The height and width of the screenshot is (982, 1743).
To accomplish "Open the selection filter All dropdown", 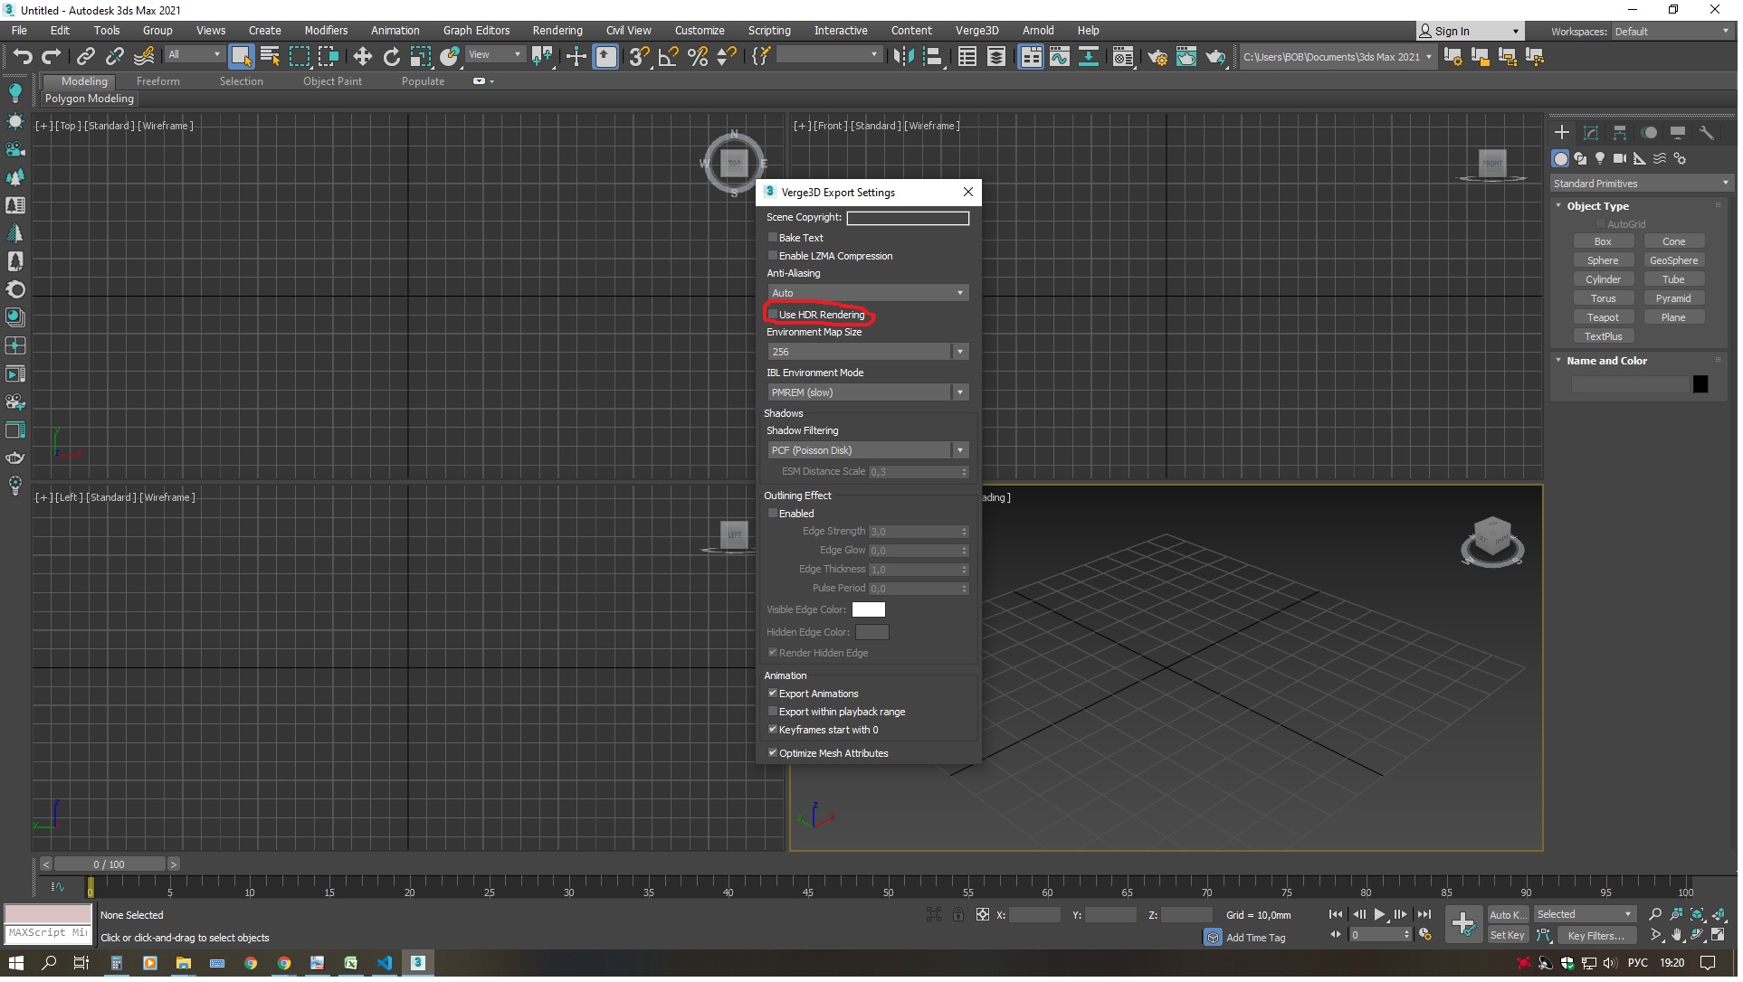I will pyautogui.click(x=195, y=55).
